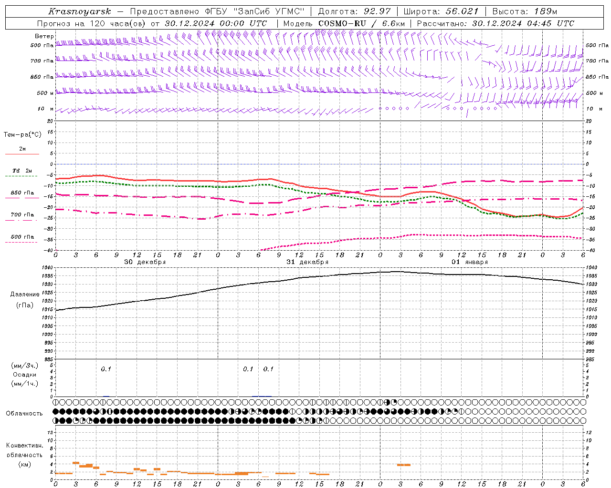The width and height of the screenshot is (611, 488).
Task: Click the Прогноз на 120 часа(ов) text
Action: point(92,23)
